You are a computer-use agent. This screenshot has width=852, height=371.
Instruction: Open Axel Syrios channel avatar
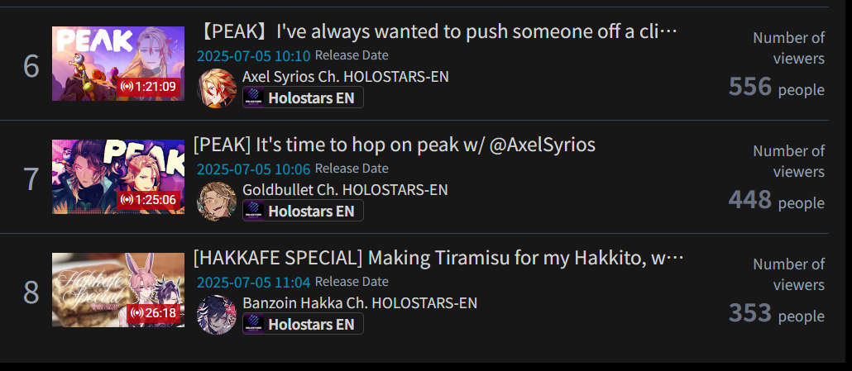click(217, 88)
